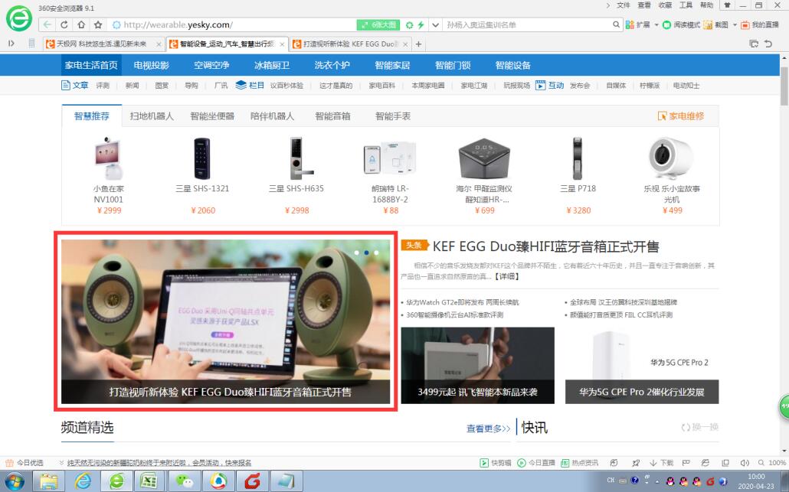Open 3499元起 讯飞智能本 article image
This screenshot has width=789, height=492.
pos(477,365)
